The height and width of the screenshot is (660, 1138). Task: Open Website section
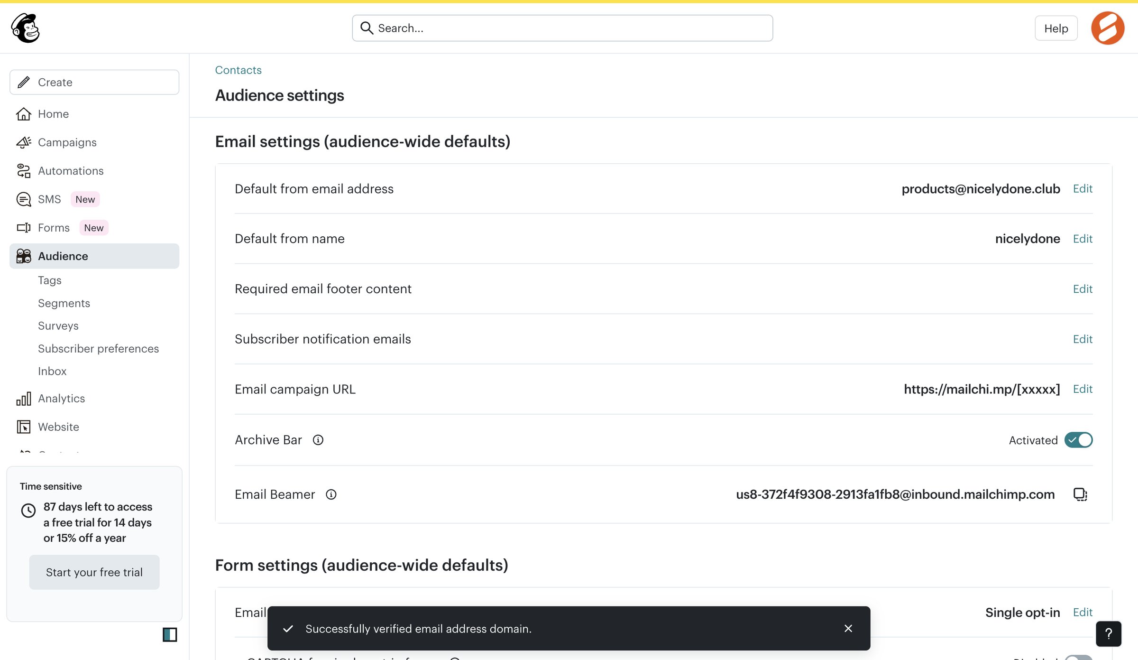point(94,427)
